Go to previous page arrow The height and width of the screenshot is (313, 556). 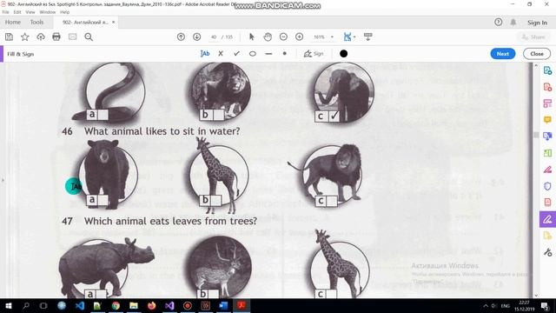point(181,37)
